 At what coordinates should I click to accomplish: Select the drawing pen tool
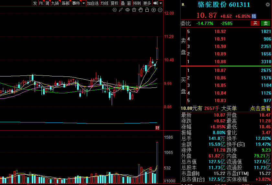coord(121,10)
